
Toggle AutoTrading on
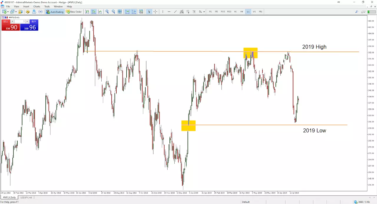55,12
